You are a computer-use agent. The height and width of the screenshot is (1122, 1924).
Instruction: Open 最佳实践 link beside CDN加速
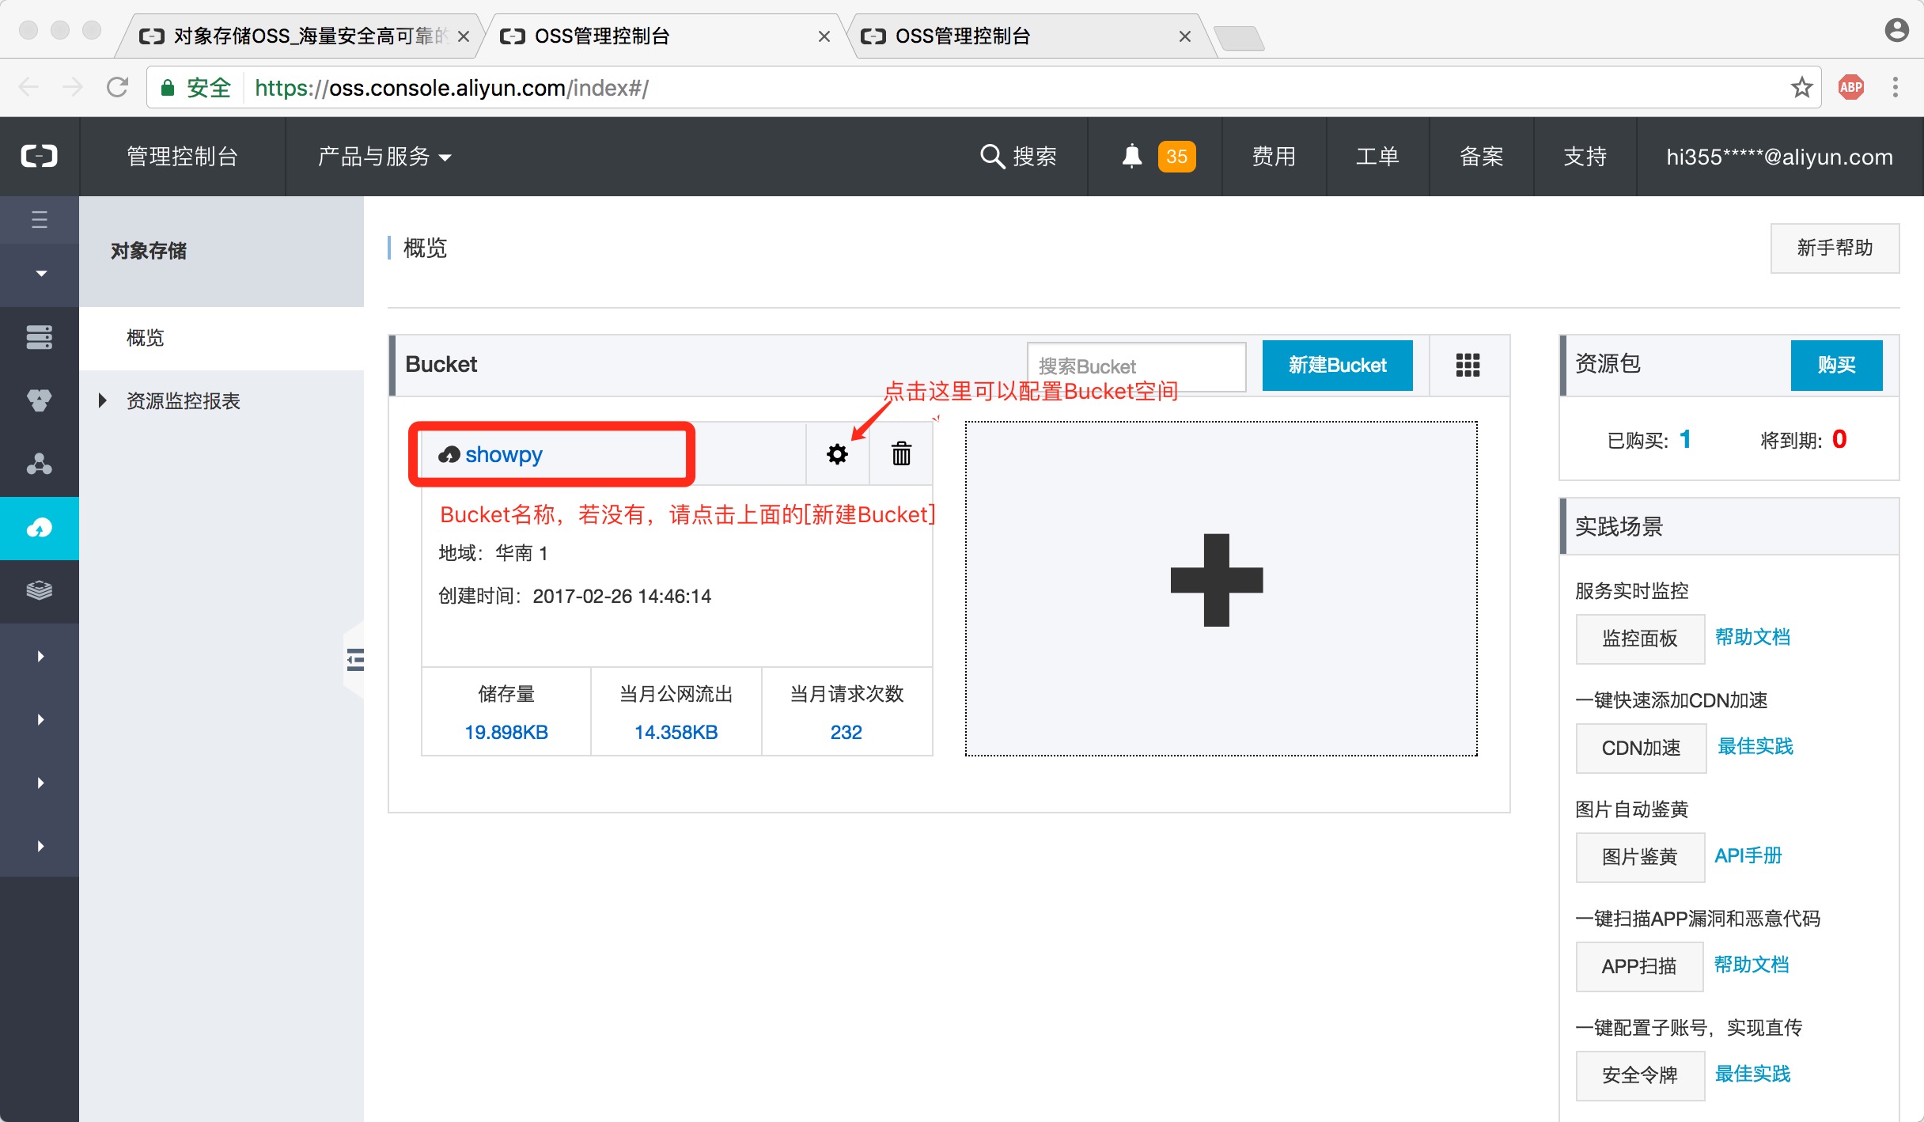[x=1755, y=746]
